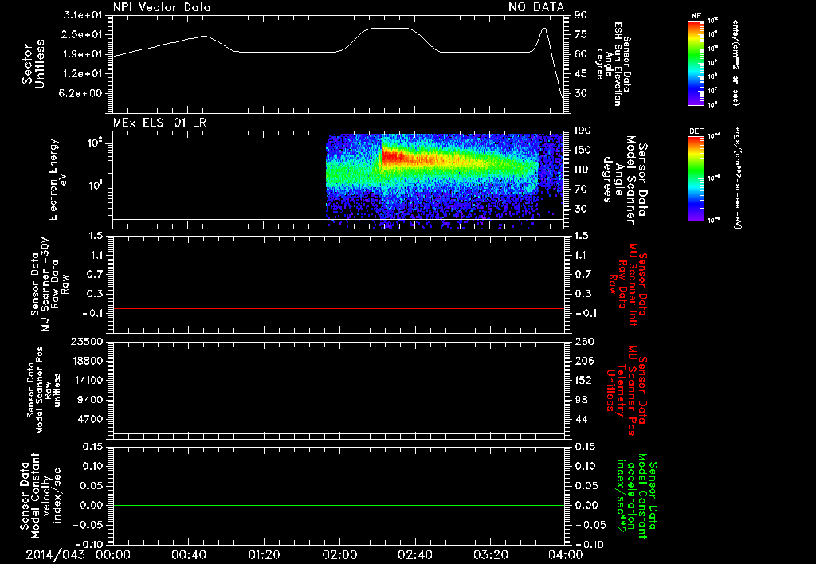
Task: Click the "70" scanner angle axis value
Action: point(581,190)
